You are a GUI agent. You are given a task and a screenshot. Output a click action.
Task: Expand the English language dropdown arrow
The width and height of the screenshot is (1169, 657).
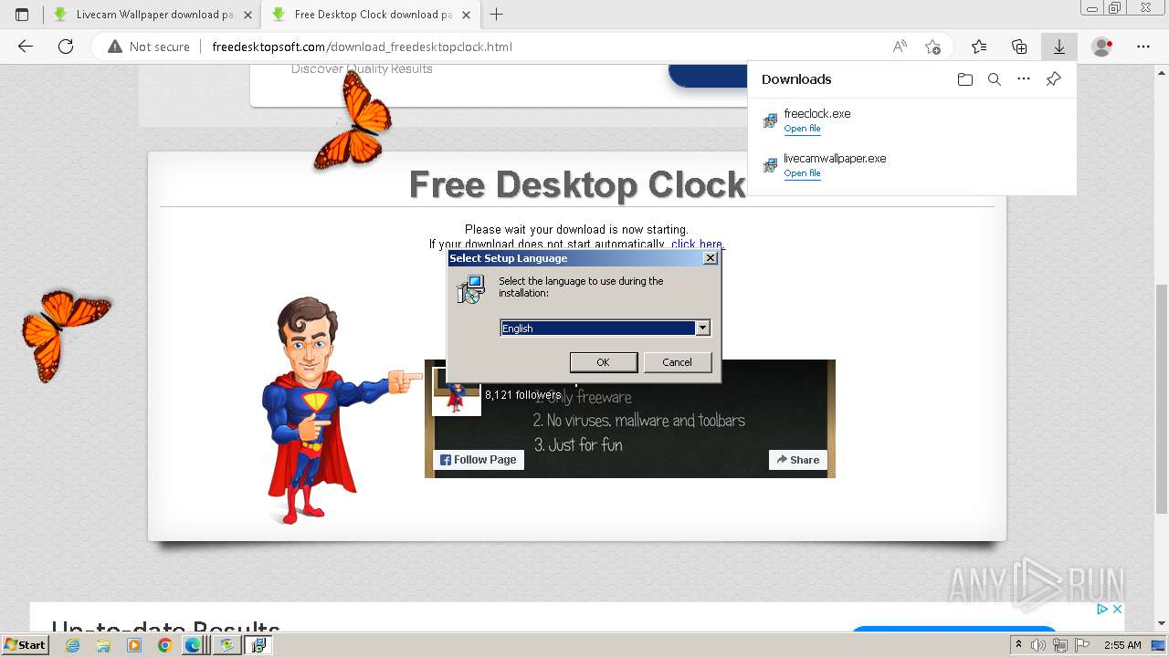pos(702,328)
